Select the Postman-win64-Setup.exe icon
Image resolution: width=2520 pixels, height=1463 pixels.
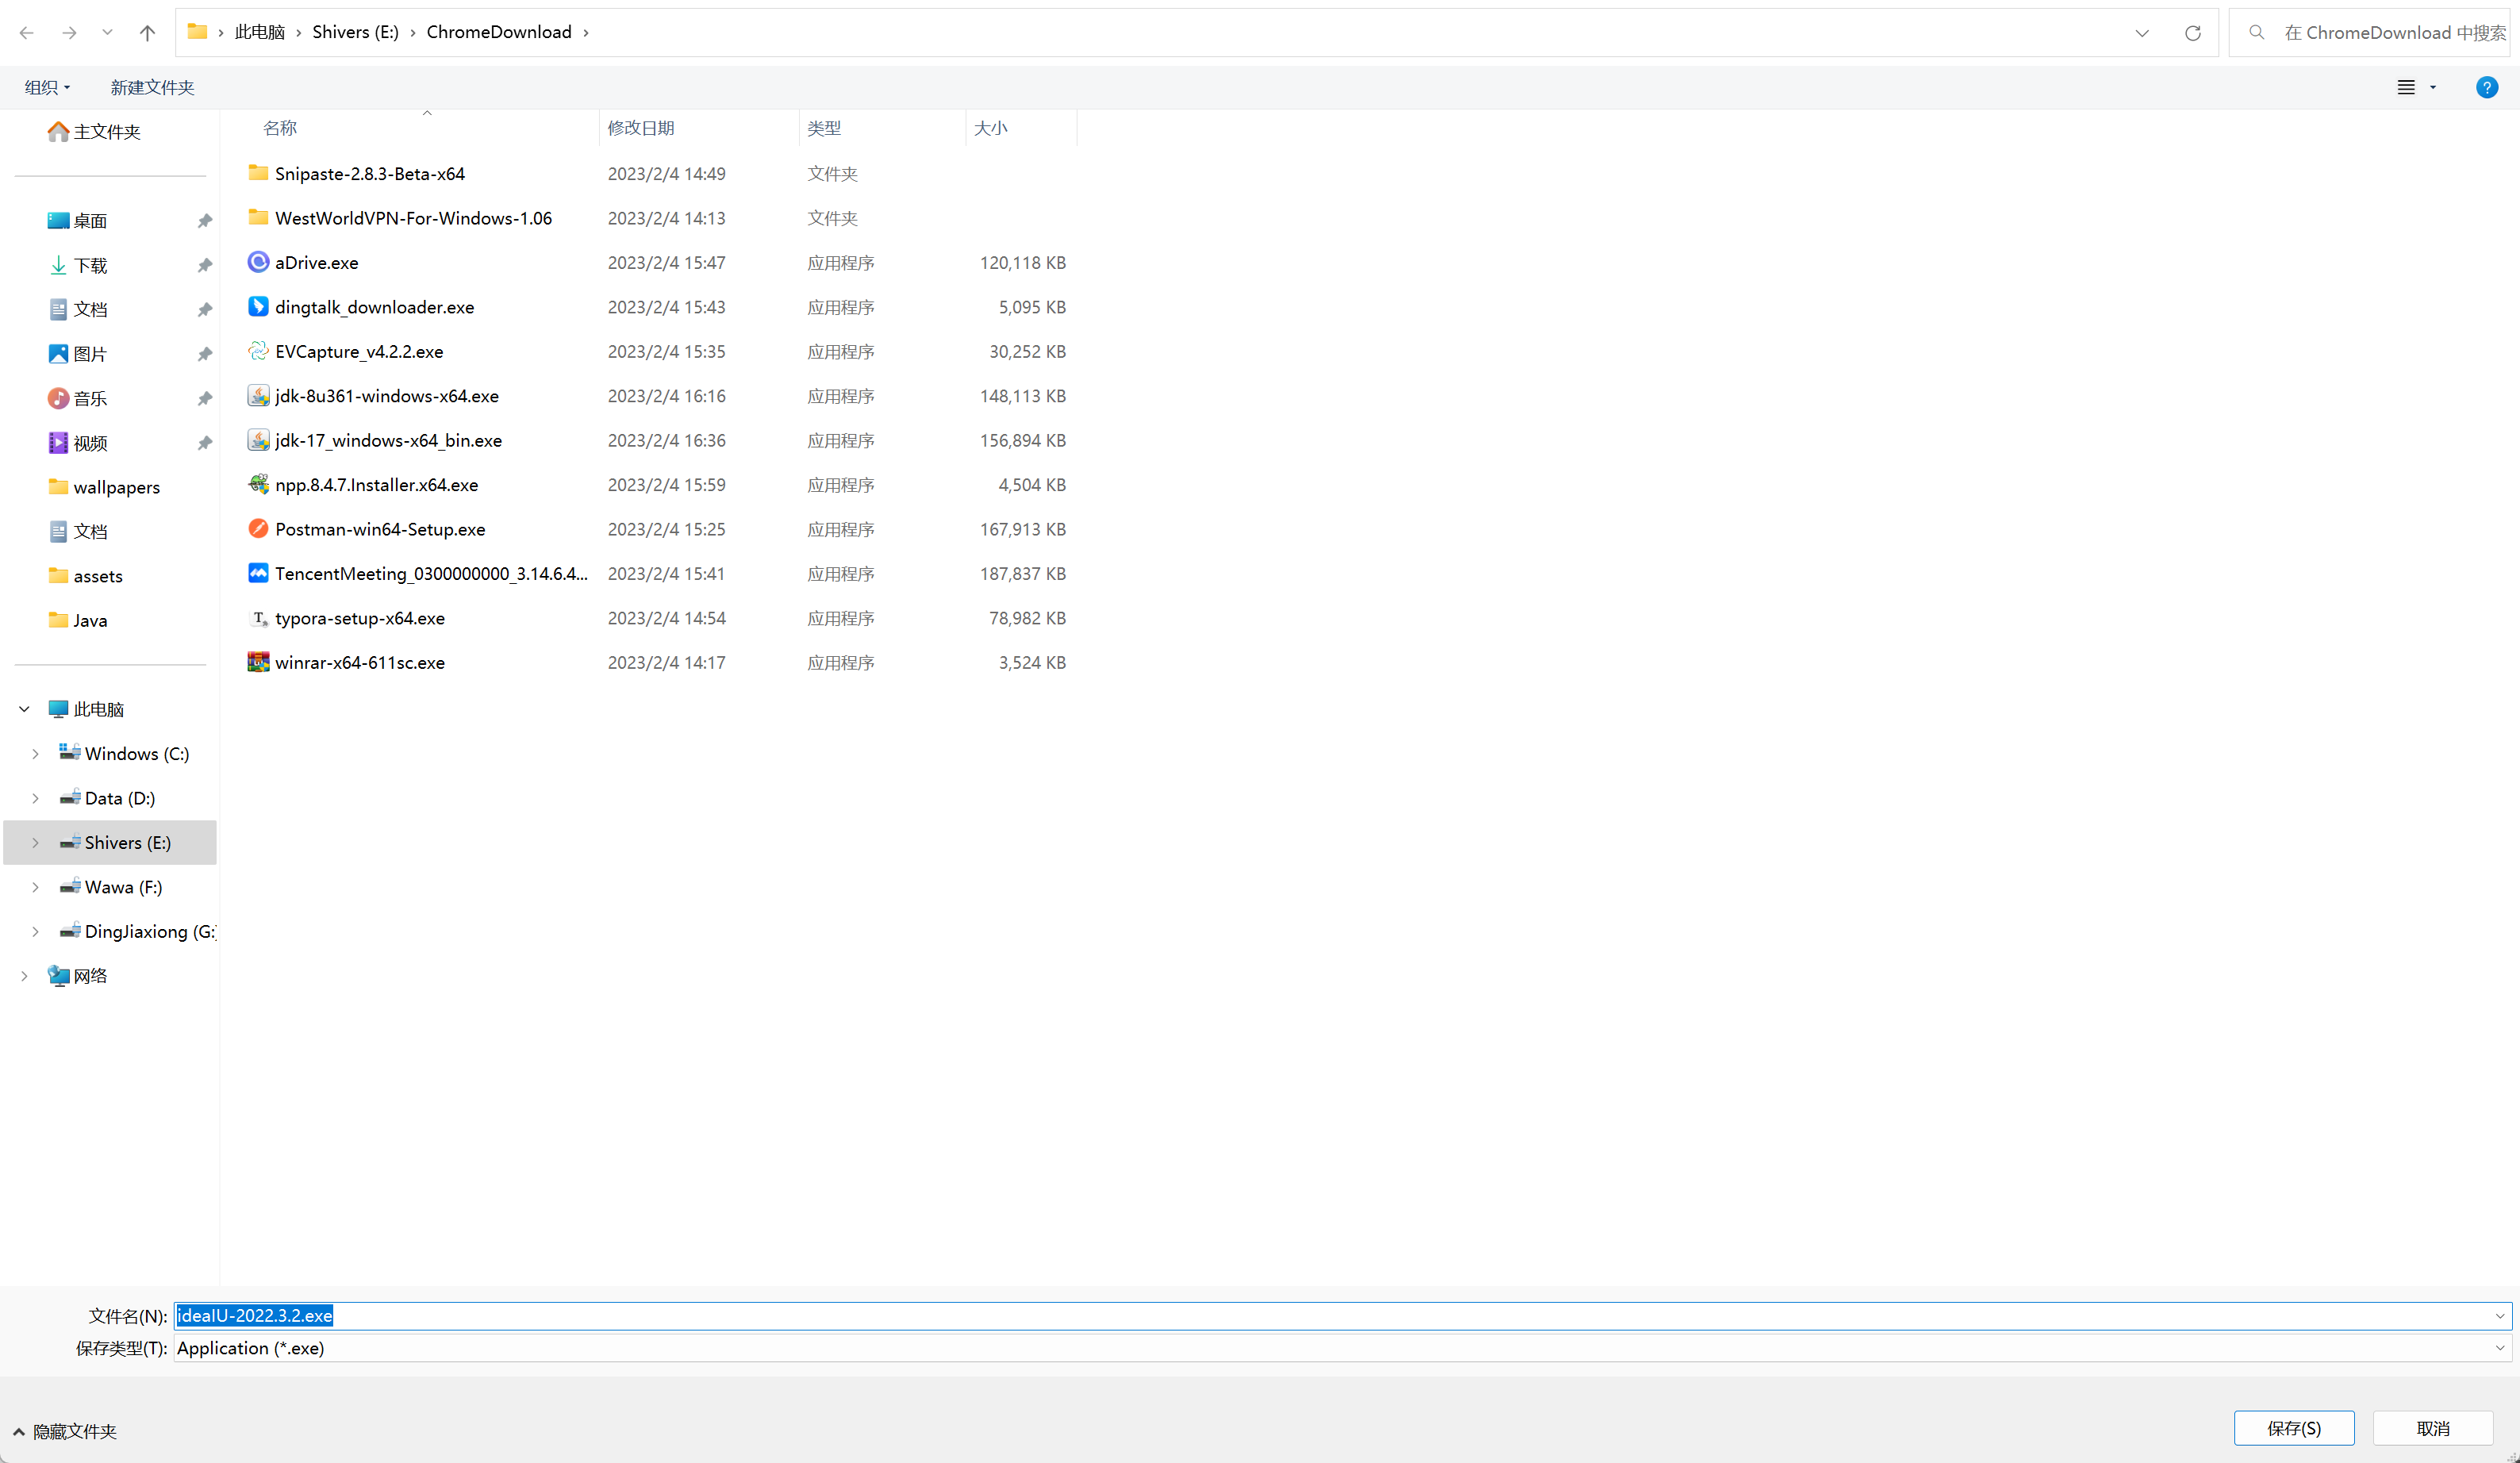coord(258,528)
